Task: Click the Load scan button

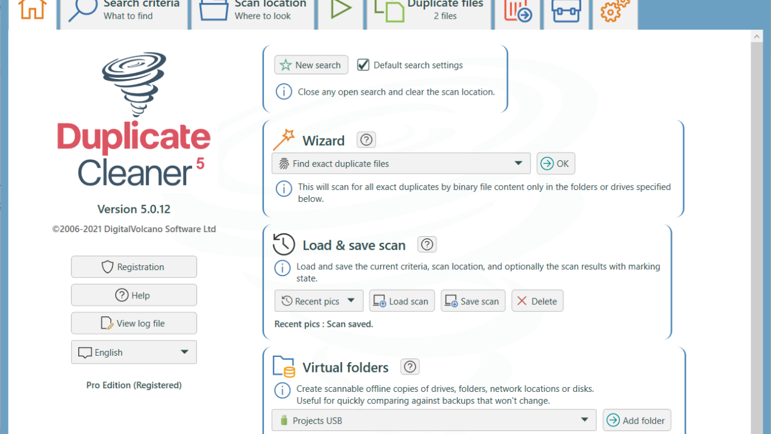Action: 402,301
